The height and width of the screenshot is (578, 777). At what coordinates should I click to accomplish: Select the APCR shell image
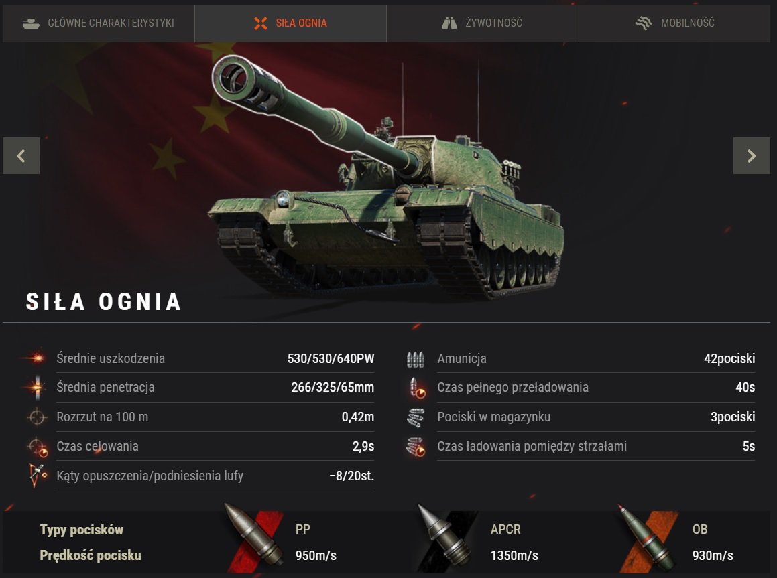(x=444, y=537)
